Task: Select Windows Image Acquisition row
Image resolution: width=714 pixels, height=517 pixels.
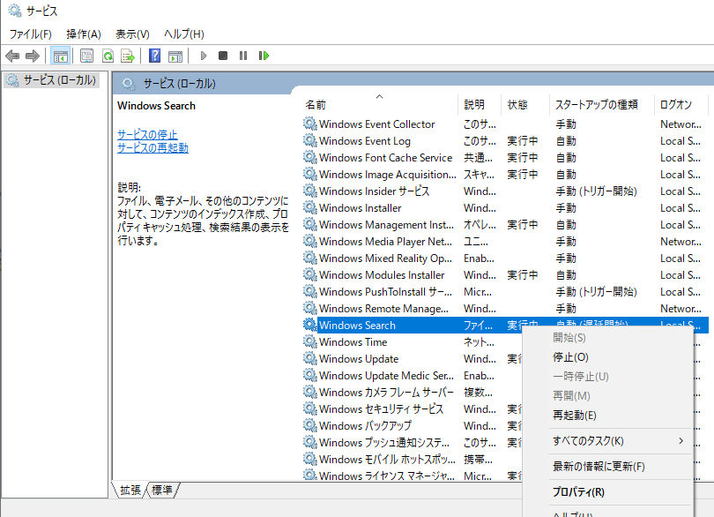Action: 505,174
